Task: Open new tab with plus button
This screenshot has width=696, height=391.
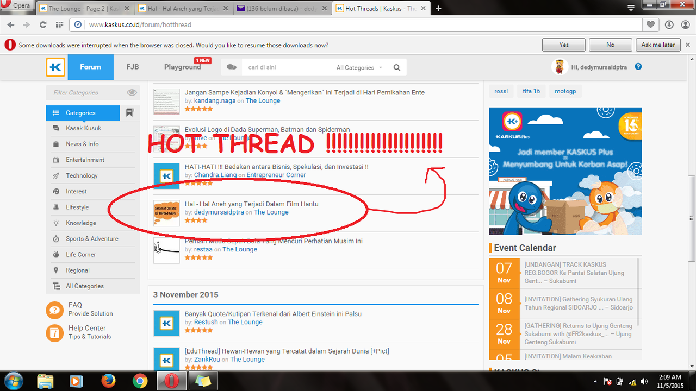Action: click(438, 8)
